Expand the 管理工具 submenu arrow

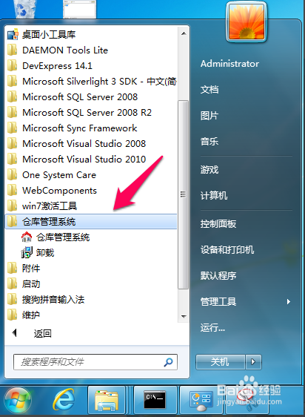pyautogui.click(x=289, y=302)
